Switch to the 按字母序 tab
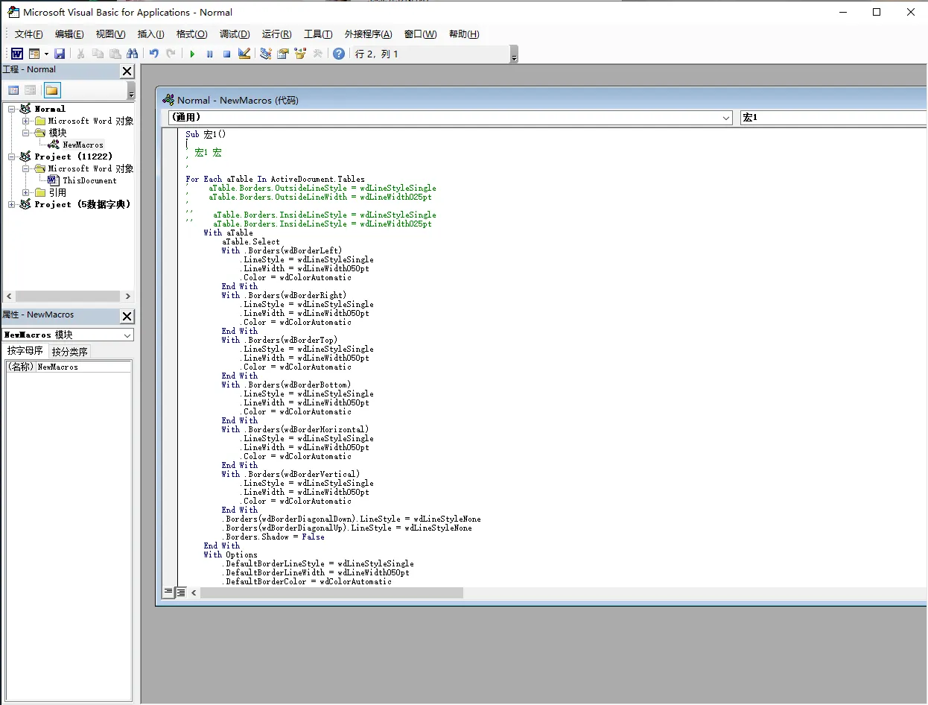This screenshot has width=928, height=705. point(25,351)
